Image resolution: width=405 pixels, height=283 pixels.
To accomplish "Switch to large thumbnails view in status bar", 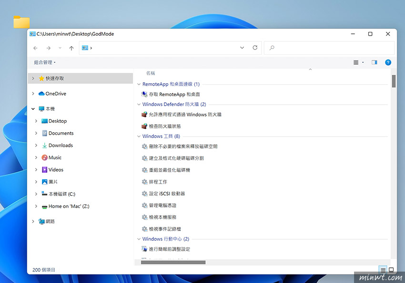I will (x=391, y=270).
